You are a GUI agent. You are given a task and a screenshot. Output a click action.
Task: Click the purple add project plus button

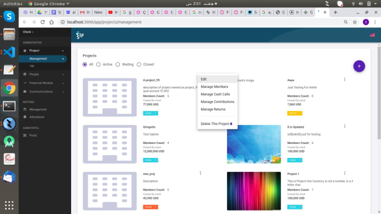(x=359, y=66)
